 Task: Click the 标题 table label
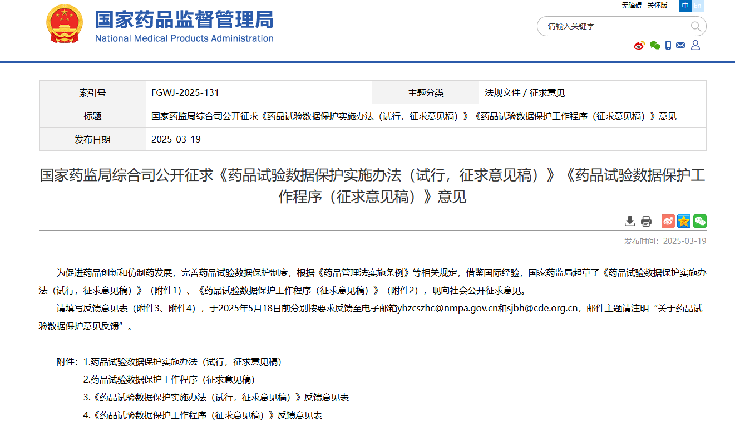[x=92, y=116]
